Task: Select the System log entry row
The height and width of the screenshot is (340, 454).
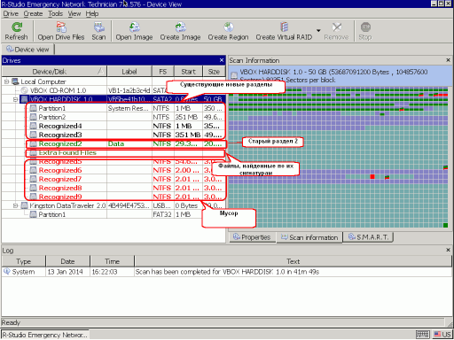Action: (x=227, y=272)
